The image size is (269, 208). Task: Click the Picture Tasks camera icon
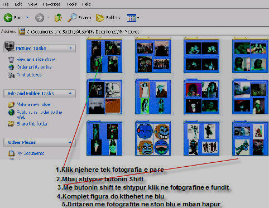click(9, 46)
